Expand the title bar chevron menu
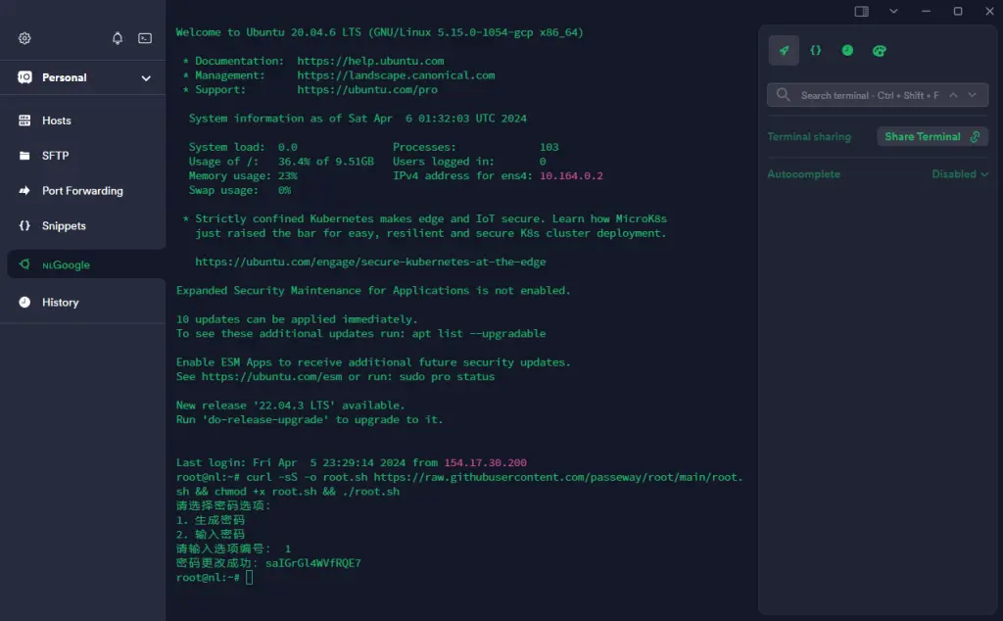The image size is (1003, 621). tap(893, 12)
